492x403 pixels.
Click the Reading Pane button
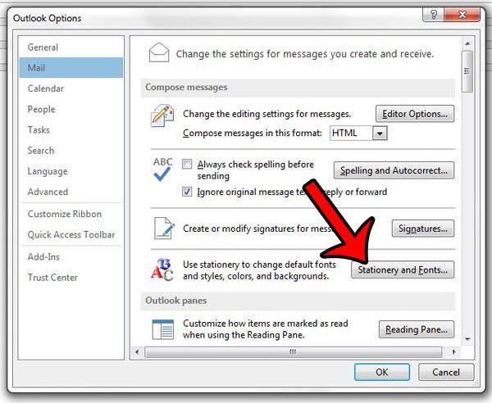[417, 329]
